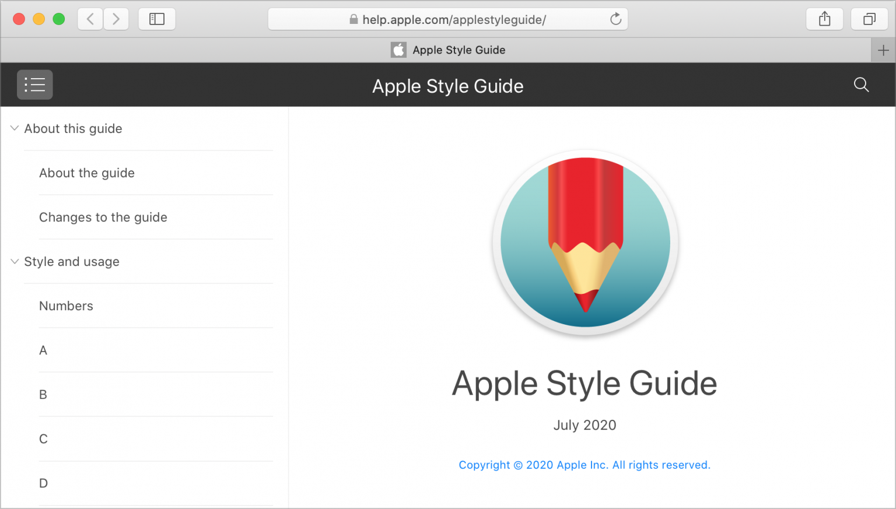Reload the page with the refresh icon
Screen dimensions: 896x509
(615, 19)
